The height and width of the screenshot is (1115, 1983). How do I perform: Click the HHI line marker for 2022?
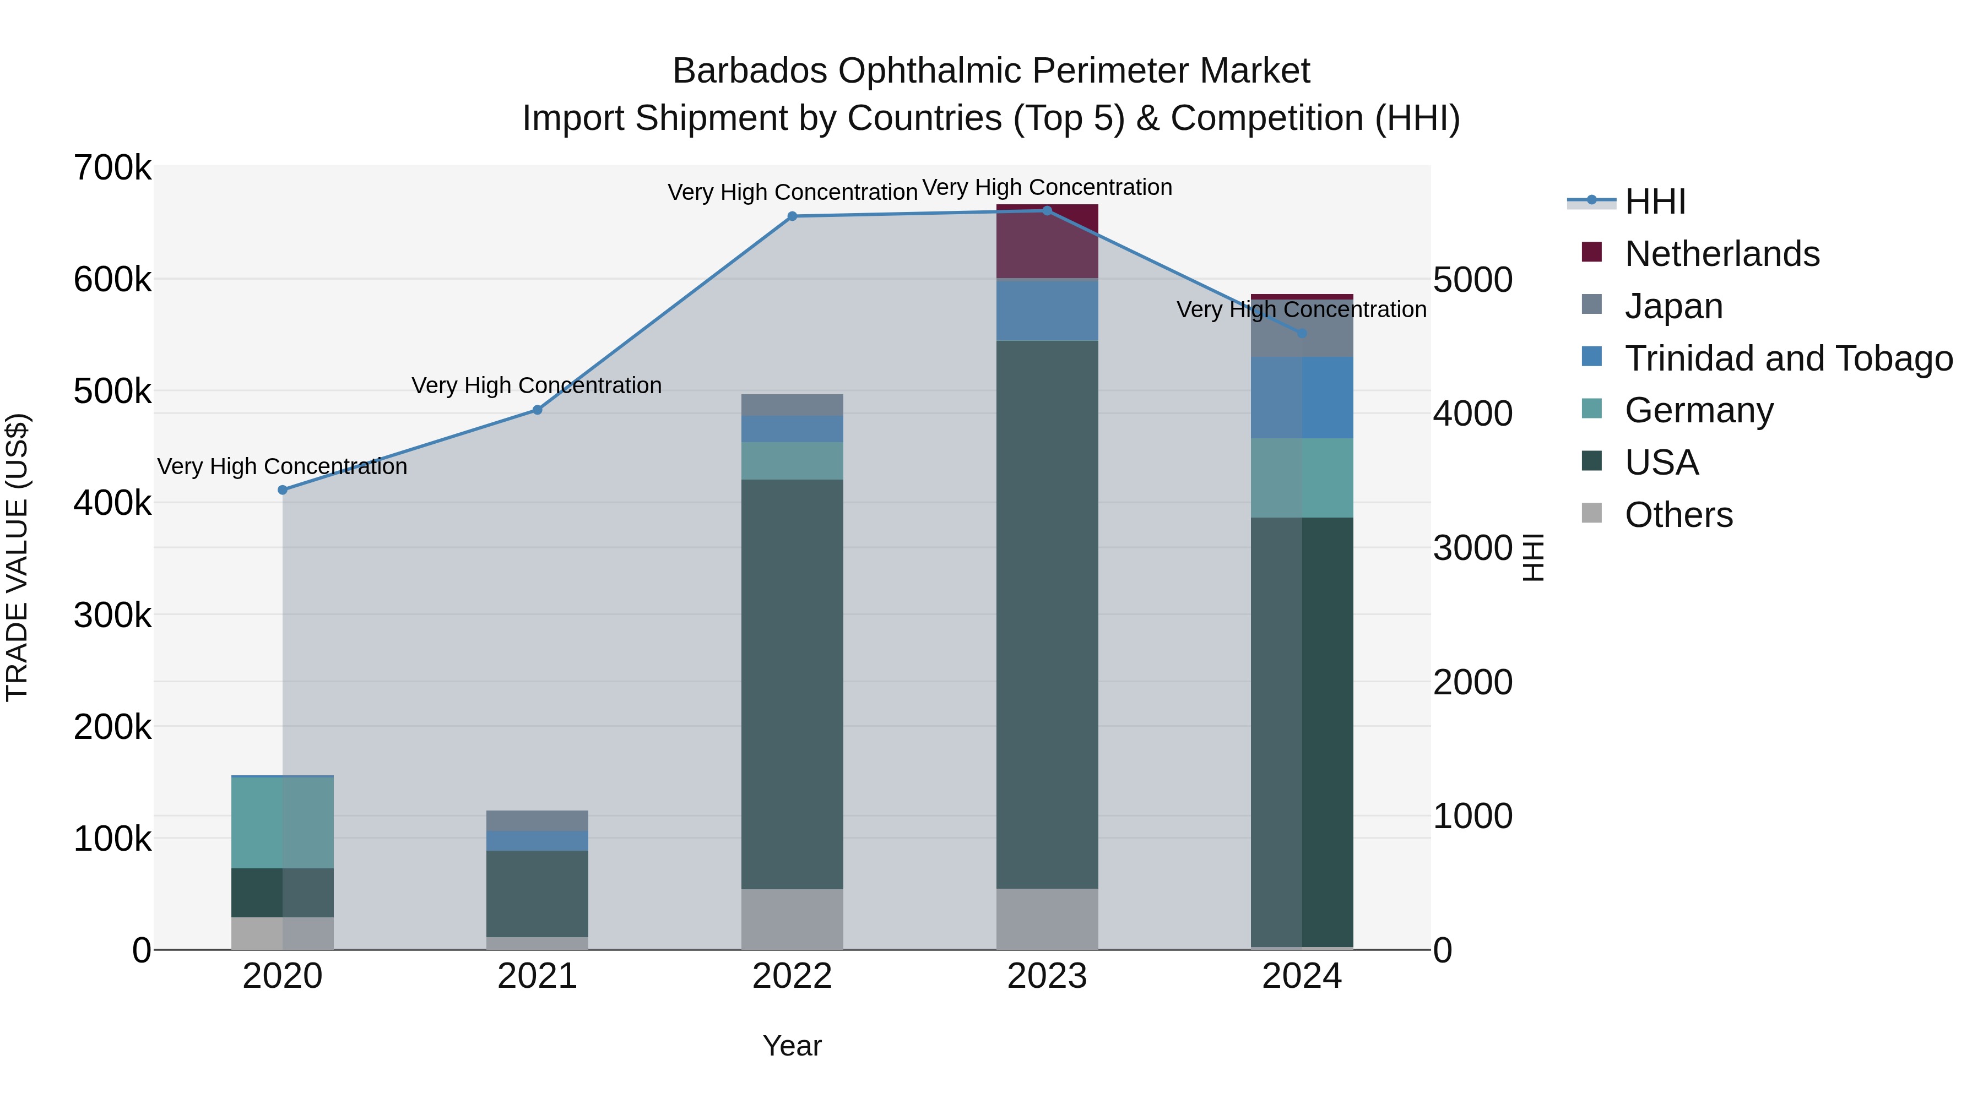click(x=792, y=216)
